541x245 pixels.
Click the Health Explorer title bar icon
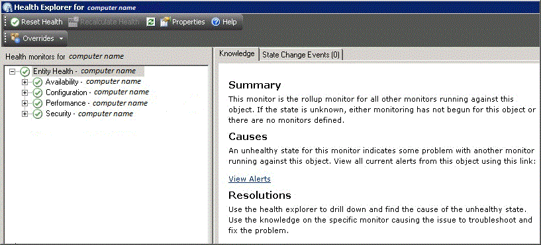click(7, 7)
